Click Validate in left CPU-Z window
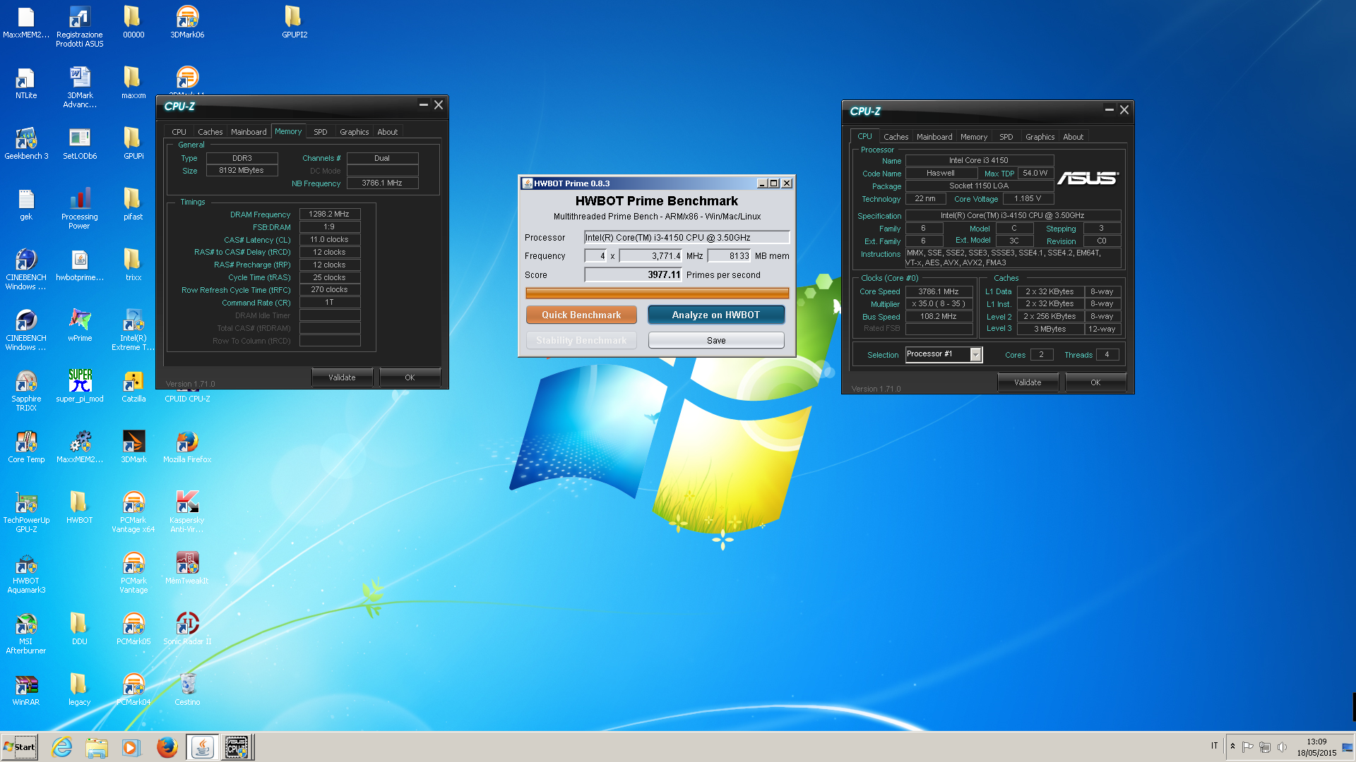The width and height of the screenshot is (1356, 762). click(342, 377)
